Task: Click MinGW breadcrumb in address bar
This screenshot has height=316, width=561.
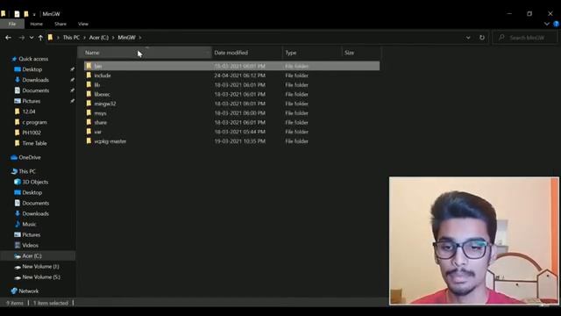Action: point(126,37)
